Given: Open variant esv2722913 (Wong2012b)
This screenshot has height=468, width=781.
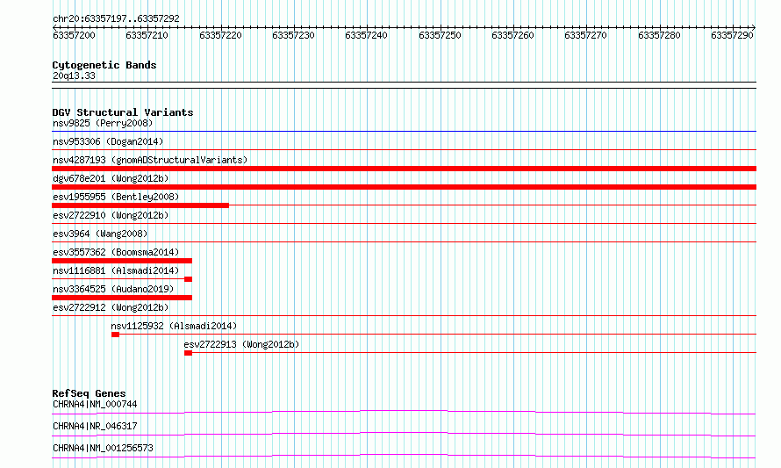Looking at the screenshot, I should [x=241, y=344].
